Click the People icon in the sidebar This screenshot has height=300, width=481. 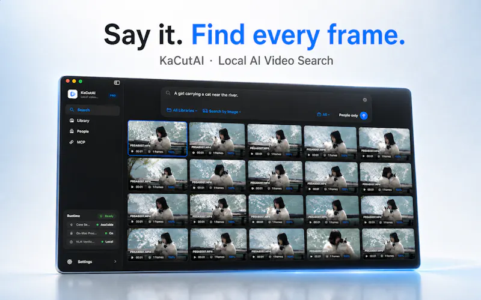point(72,131)
